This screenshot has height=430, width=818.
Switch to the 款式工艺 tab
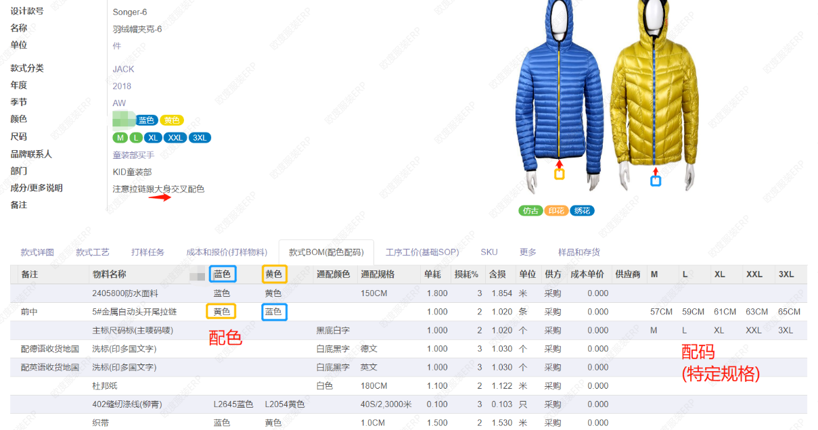[93, 252]
